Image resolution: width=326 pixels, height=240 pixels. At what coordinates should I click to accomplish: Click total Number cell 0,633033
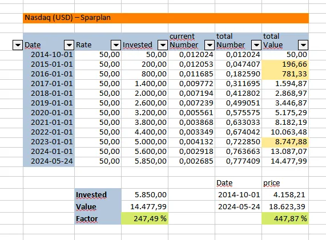tap(238, 123)
